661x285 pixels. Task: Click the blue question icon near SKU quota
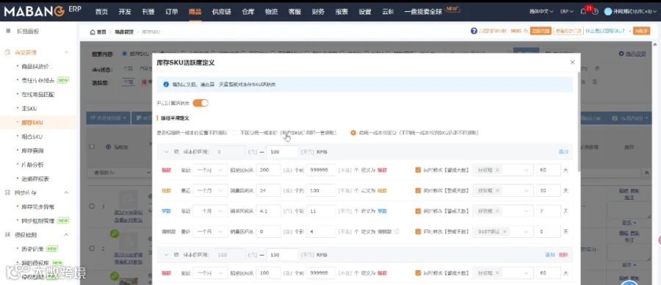pos(474,31)
